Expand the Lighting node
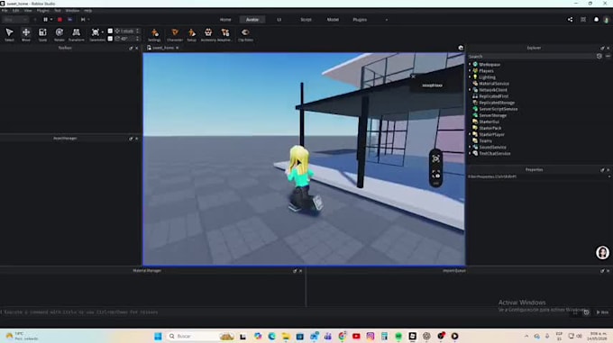Screen dimensions: 613x343 [470, 77]
